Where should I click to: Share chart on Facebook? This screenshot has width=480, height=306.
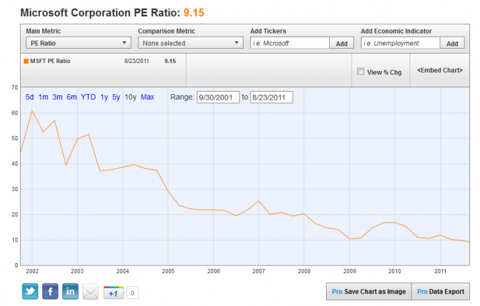(50, 291)
